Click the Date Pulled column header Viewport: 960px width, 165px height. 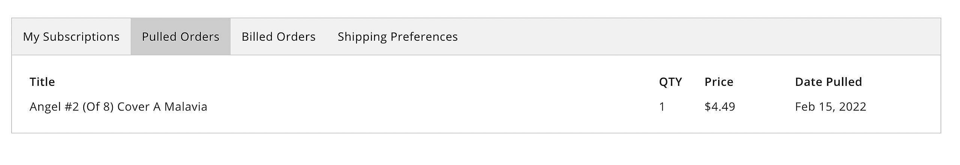(828, 82)
